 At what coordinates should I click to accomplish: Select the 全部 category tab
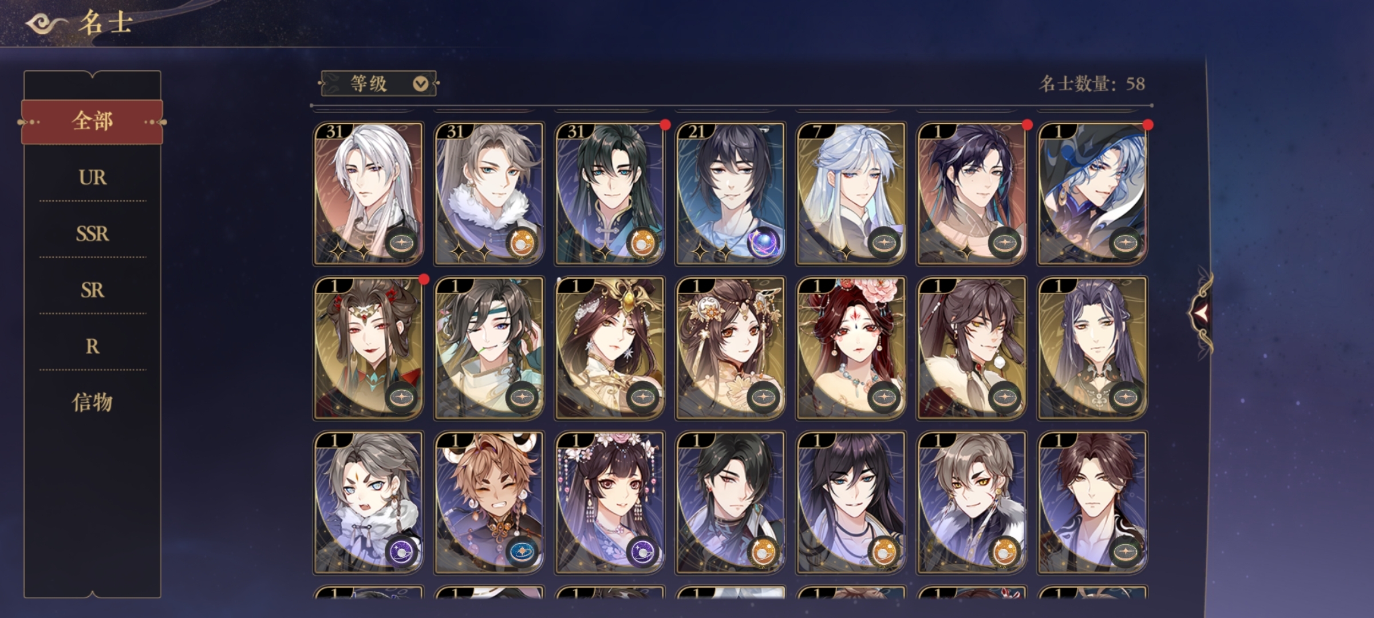pyautogui.click(x=92, y=121)
